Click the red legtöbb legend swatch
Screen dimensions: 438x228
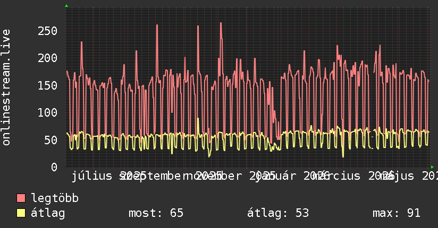coord(21,198)
